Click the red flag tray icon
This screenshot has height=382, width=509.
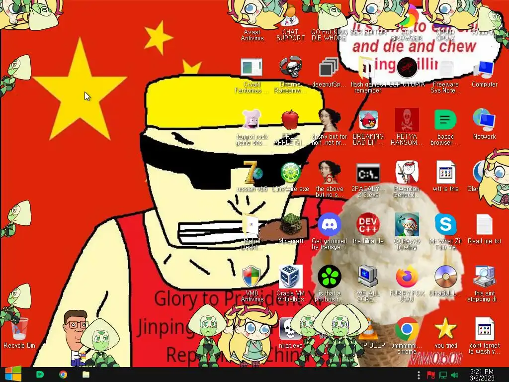(x=431, y=375)
